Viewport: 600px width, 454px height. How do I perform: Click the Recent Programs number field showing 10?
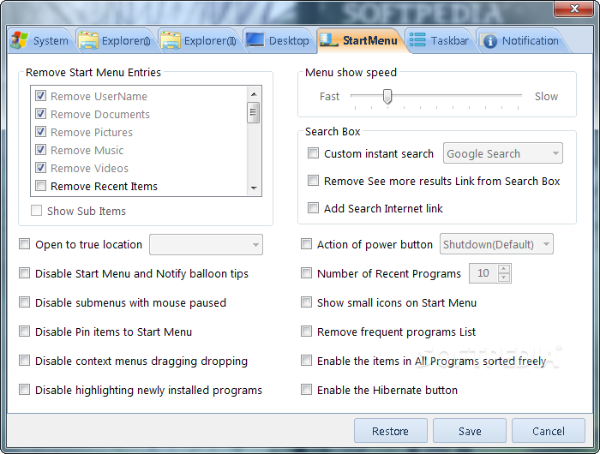pyautogui.click(x=483, y=273)
